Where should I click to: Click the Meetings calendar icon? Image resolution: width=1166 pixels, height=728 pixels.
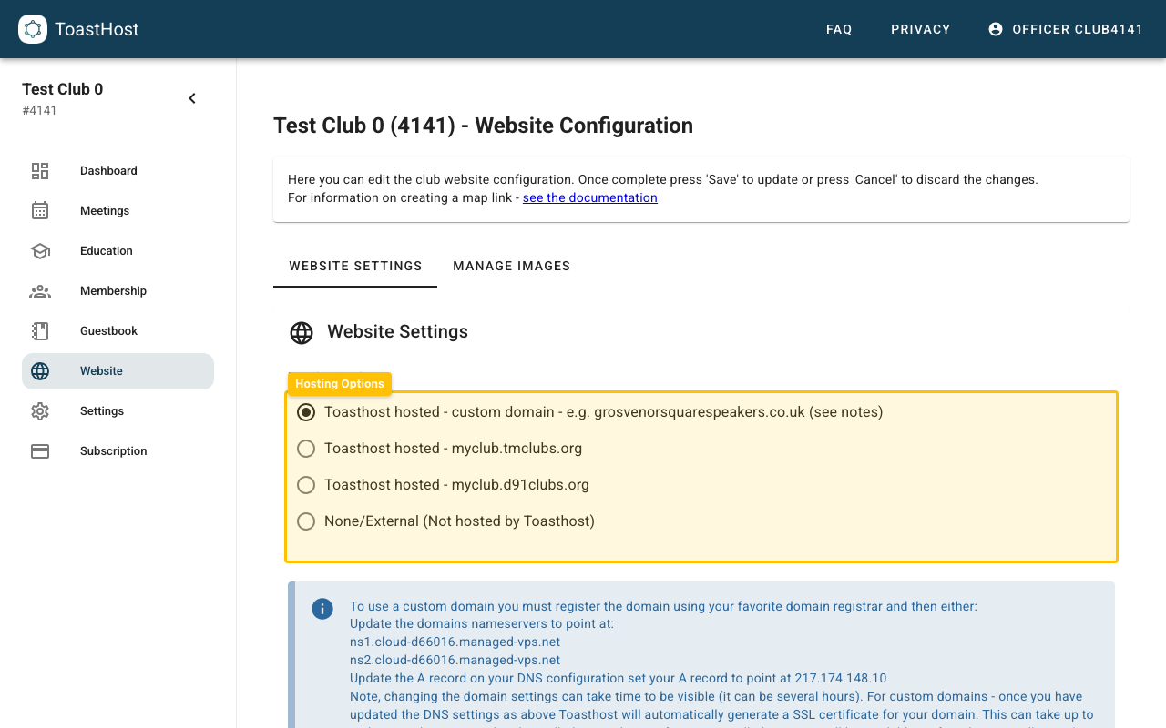pyautogui.click(x=40, y=211)
